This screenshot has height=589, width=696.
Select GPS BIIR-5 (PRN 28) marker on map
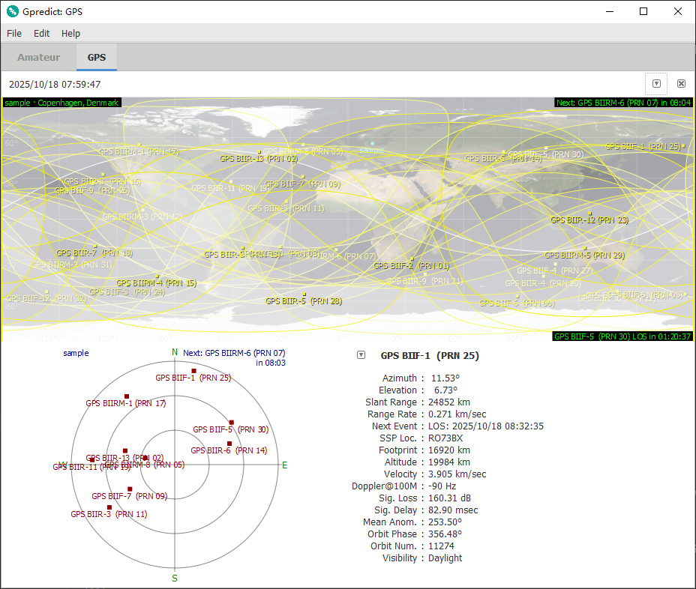point(304,294)
